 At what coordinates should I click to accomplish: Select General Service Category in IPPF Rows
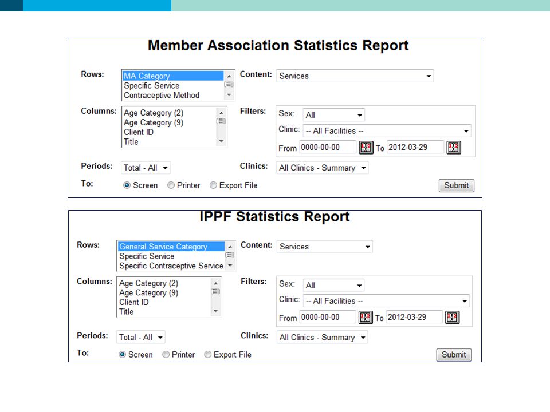tap(171, 247)
